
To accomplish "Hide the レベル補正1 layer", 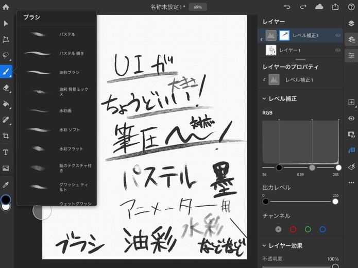I will click(x=338, y=36).
